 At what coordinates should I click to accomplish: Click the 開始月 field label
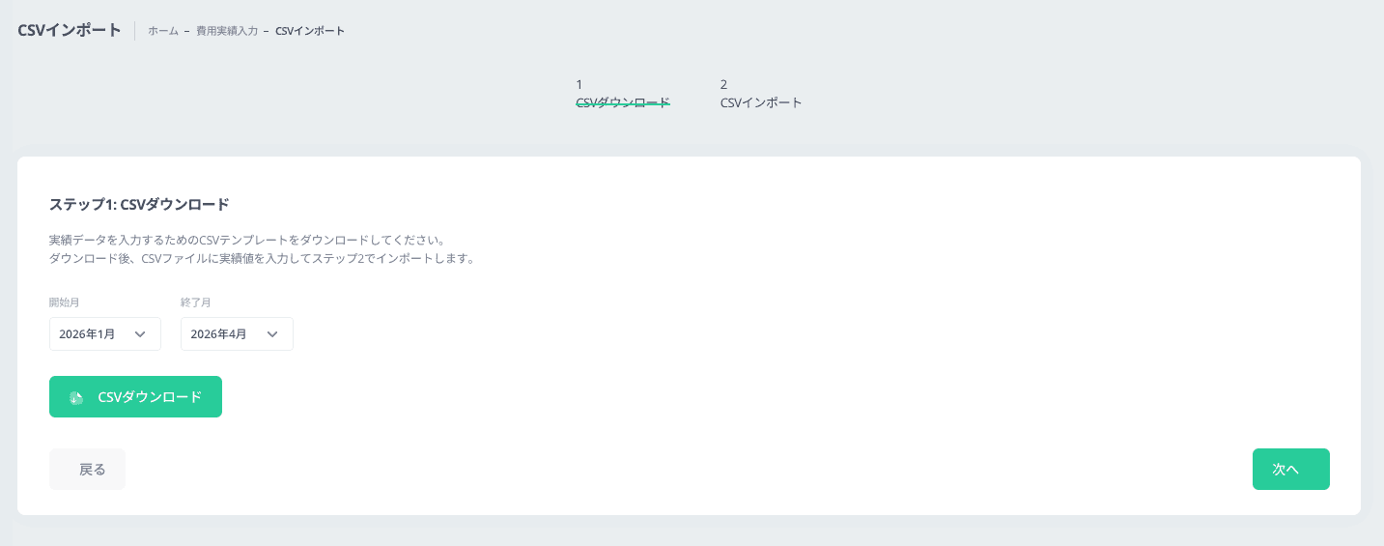click(x=64, y=302)
